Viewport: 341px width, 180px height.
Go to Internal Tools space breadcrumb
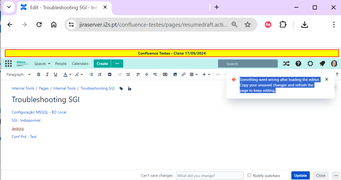23,89
